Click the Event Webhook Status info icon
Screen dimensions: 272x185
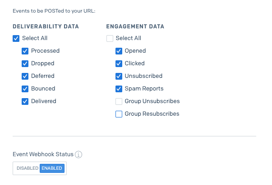[78, 154]
